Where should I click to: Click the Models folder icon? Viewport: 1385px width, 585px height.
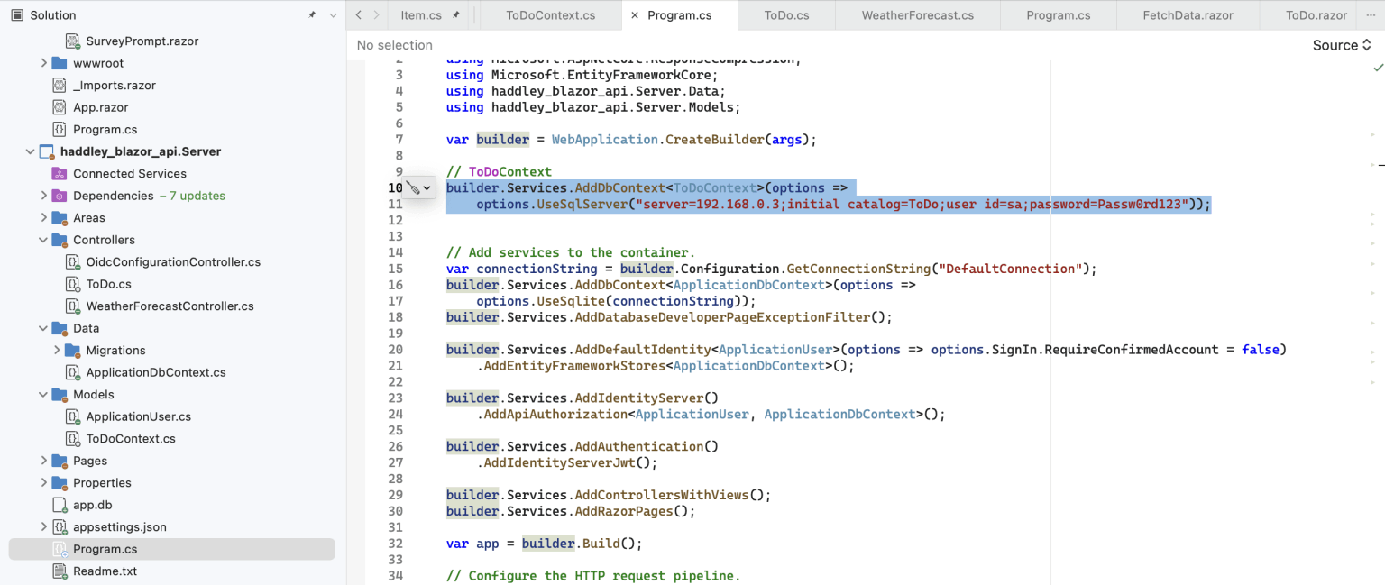(x=60, y=394)
